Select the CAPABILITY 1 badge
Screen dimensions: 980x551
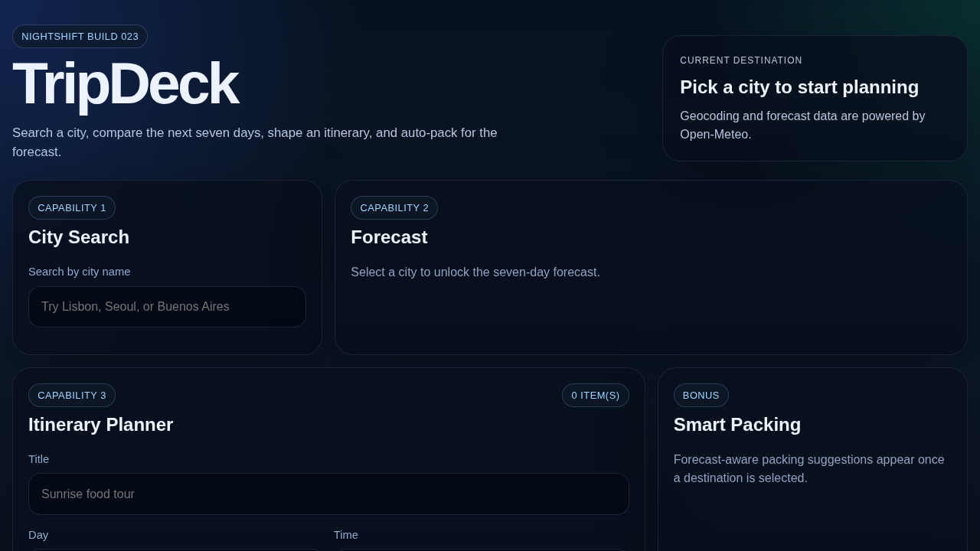click(72, 207)
